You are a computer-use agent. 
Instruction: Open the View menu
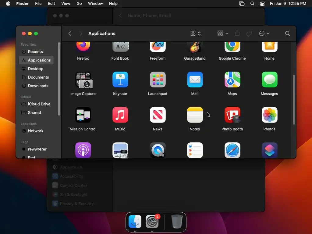pyautogui.click(x=66, y=4)
